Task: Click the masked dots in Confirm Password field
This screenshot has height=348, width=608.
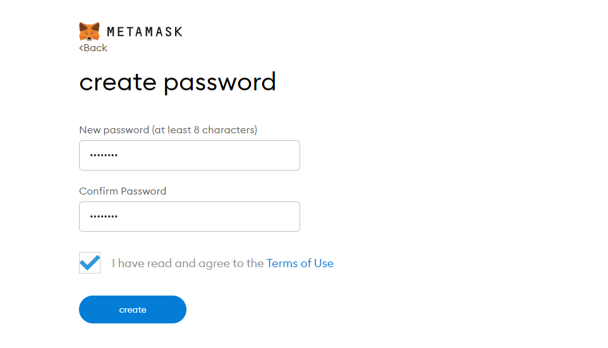Action: [104, 217]
